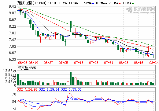Click the 06-08 date label
This screenshot has height=111, width=159.
coord(23,63)
